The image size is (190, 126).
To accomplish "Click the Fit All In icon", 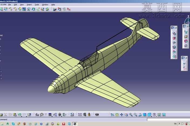I will click(x=117, y=114).
